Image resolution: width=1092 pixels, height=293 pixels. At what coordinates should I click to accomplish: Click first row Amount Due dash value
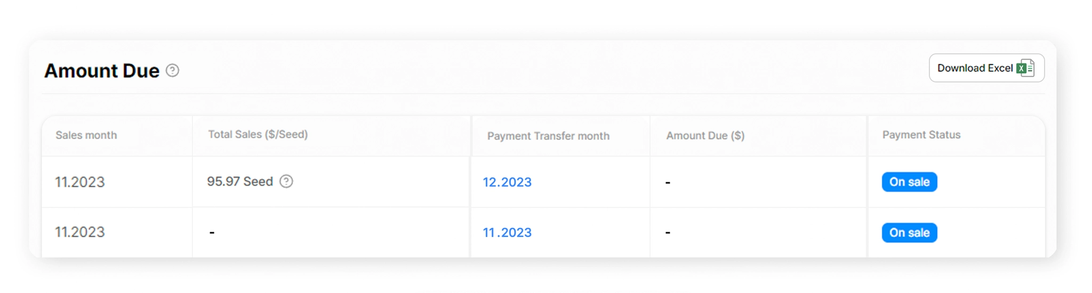point(668,183)
